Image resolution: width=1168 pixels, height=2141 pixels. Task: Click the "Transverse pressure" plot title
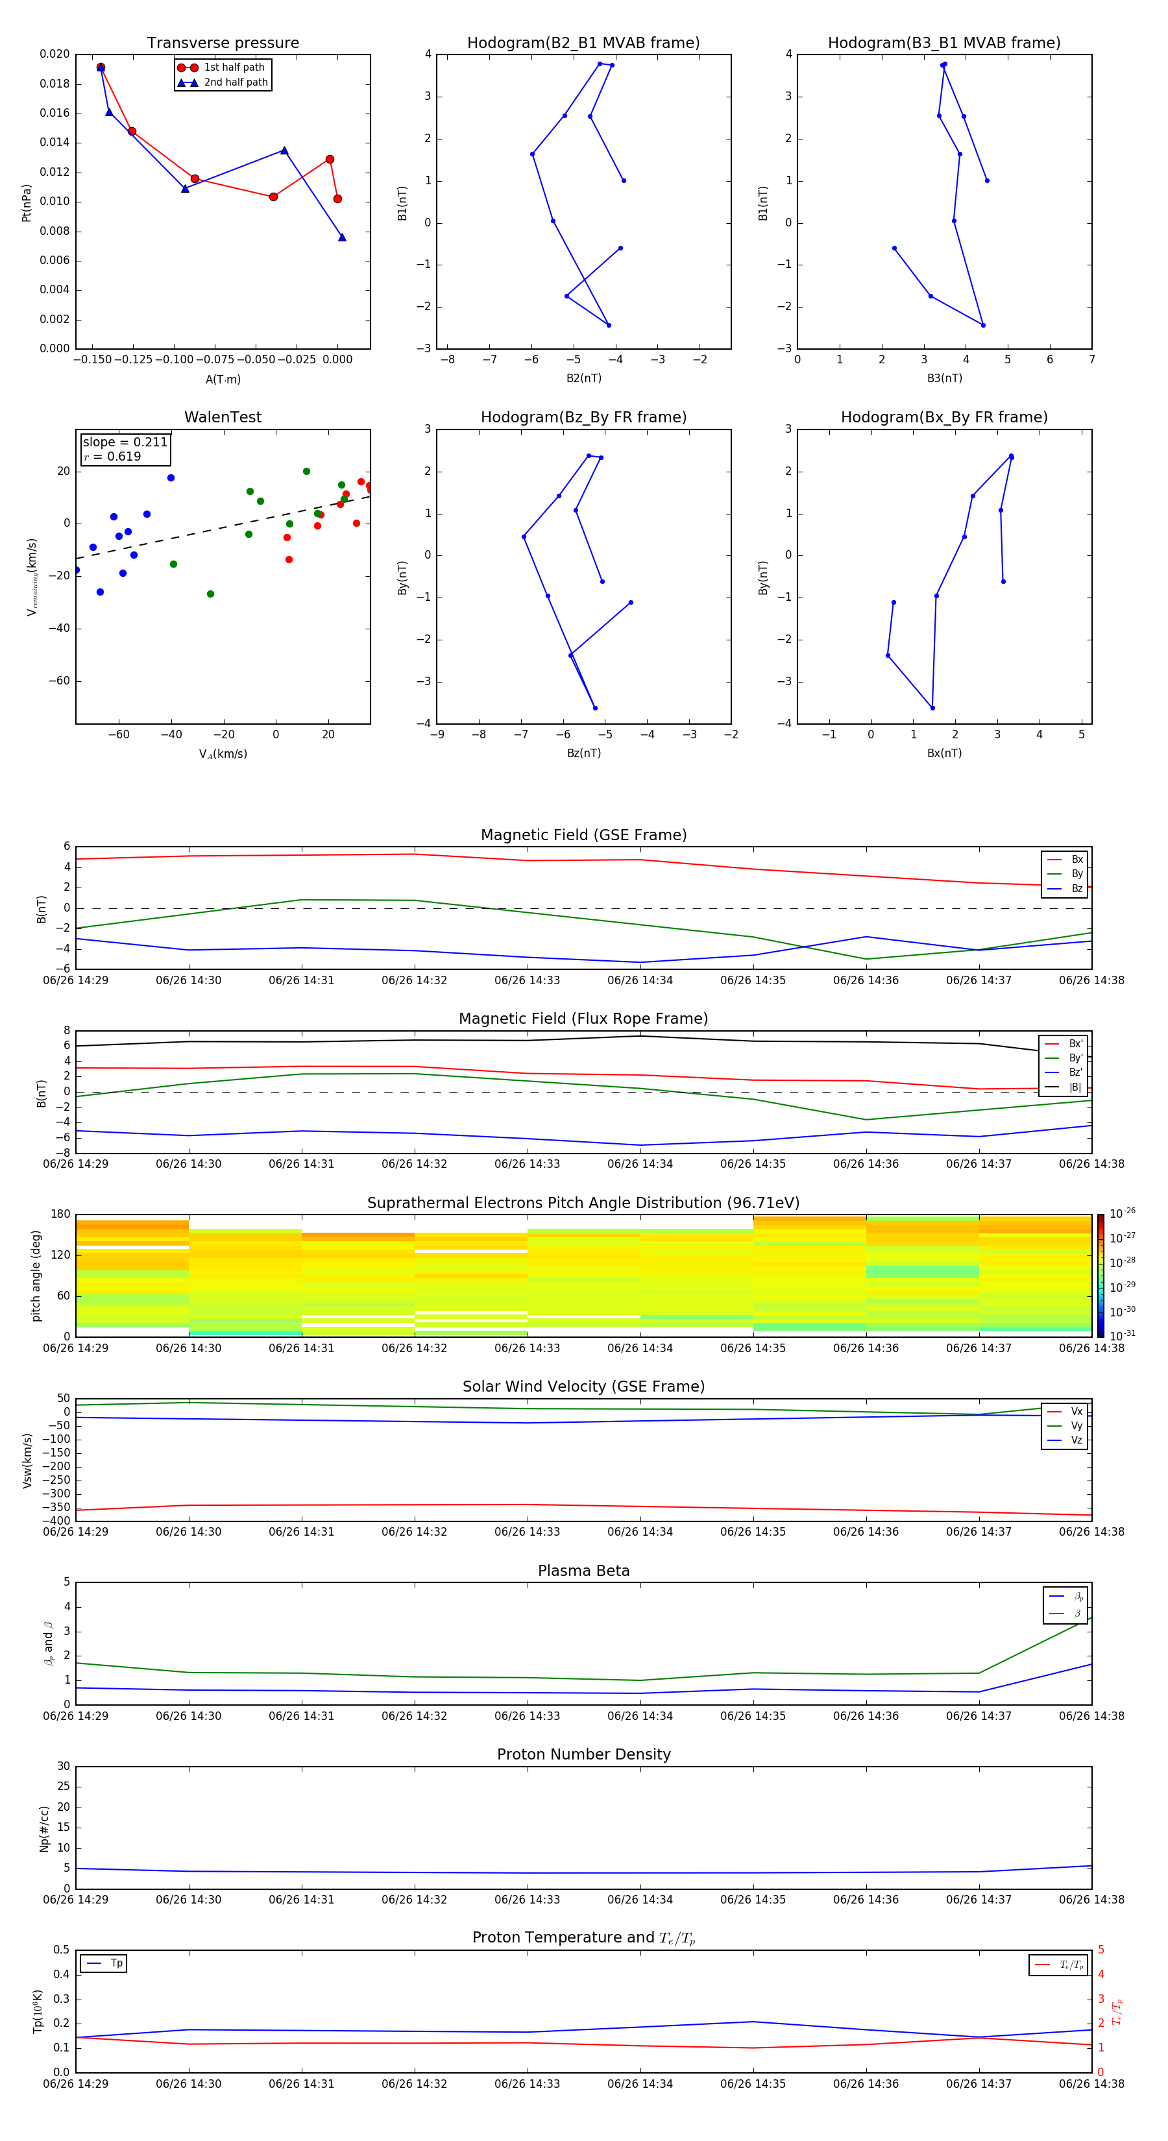[223, 42]
